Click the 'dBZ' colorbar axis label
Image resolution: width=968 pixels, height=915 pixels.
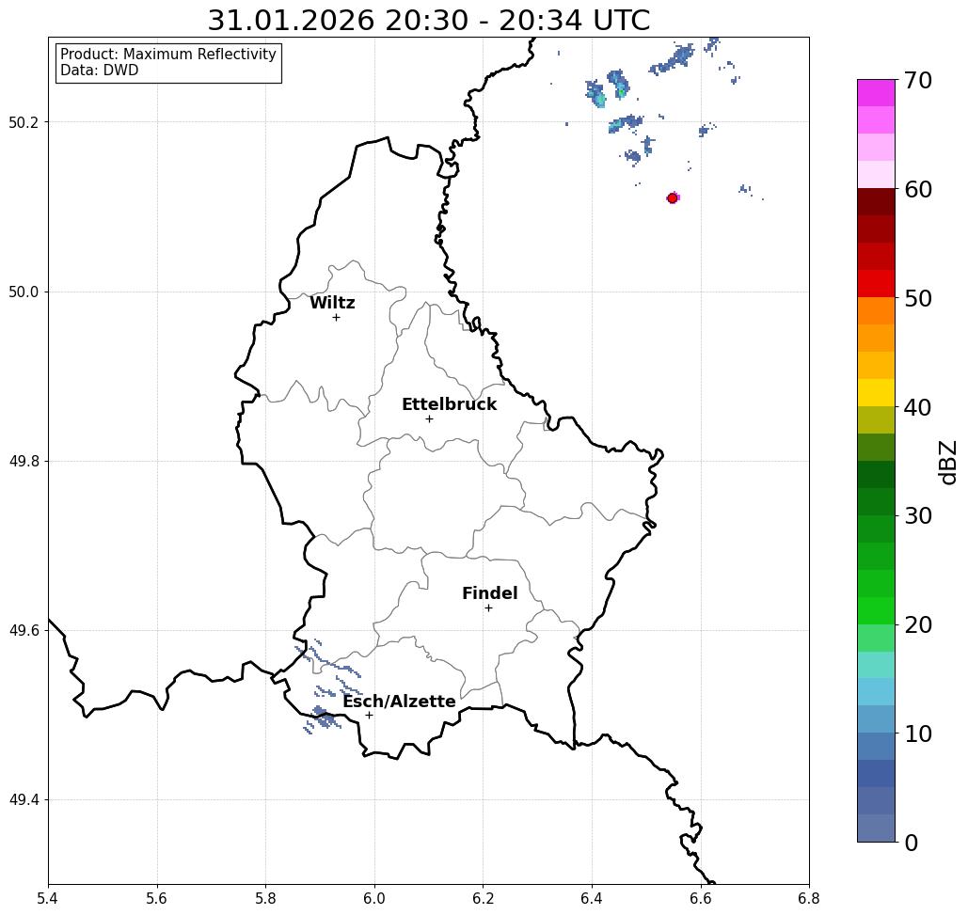tap(947, 462)
